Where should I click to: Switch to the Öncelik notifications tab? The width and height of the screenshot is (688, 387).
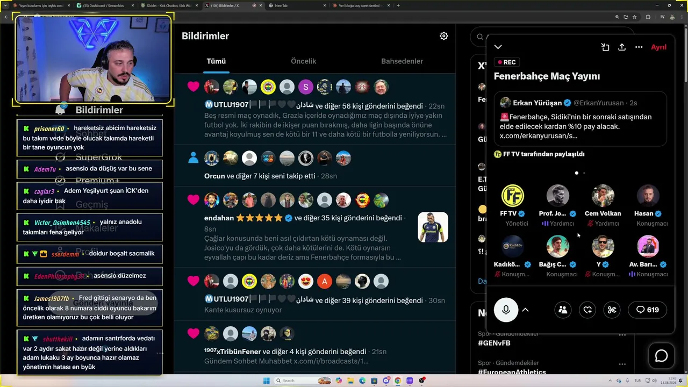(x=304, y=61)
